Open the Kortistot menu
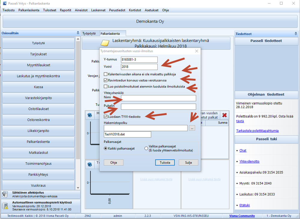The image size is (300, 219). [x=135, y=10]
